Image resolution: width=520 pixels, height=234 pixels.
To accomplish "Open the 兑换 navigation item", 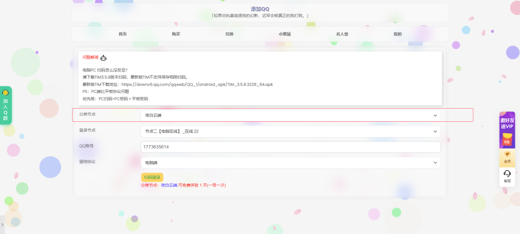I will 230,34.
